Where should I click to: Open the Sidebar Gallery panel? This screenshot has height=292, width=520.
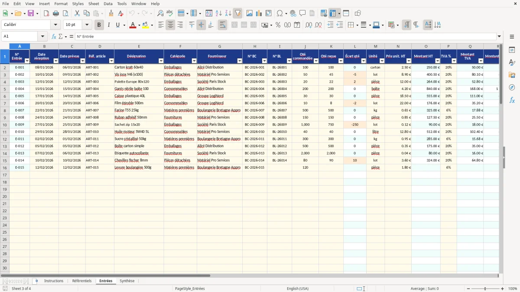coord(512,75)
